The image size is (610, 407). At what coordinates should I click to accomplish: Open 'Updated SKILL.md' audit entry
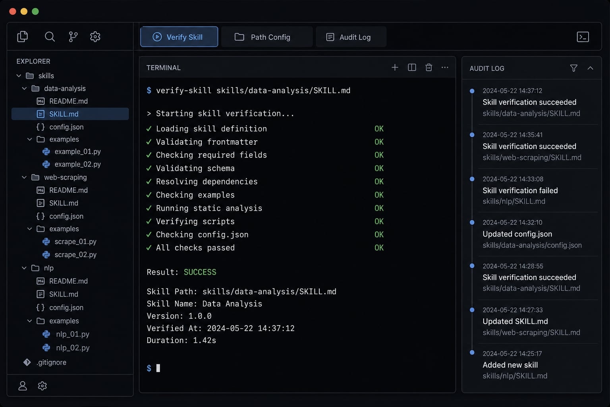pos(532,321)
